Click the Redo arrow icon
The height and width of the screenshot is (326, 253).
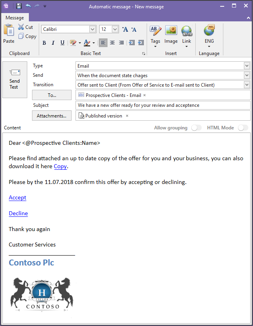point(37,6)
